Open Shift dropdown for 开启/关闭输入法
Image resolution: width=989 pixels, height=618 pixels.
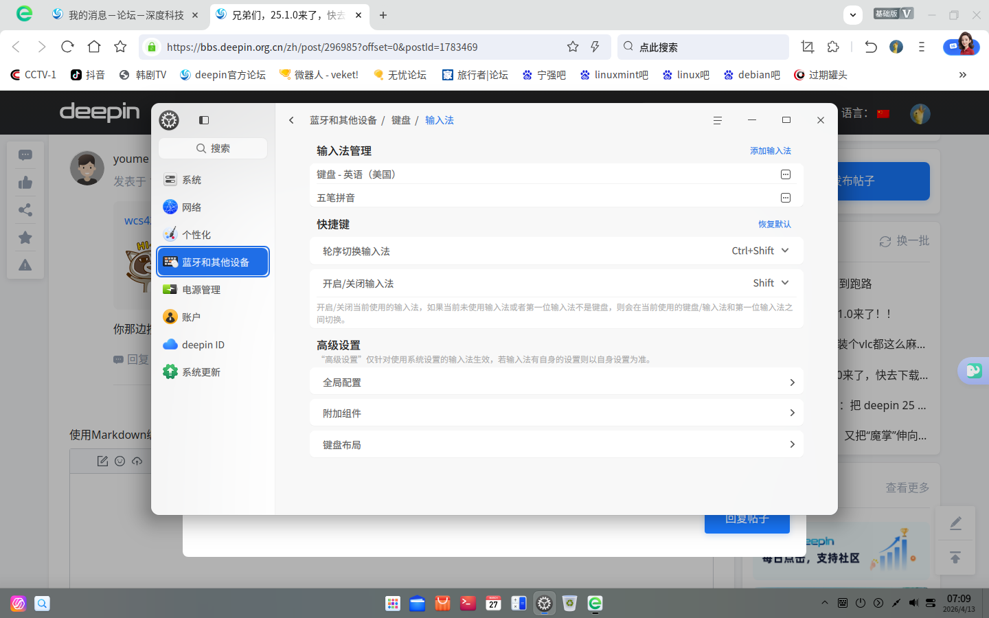[771, 283]
